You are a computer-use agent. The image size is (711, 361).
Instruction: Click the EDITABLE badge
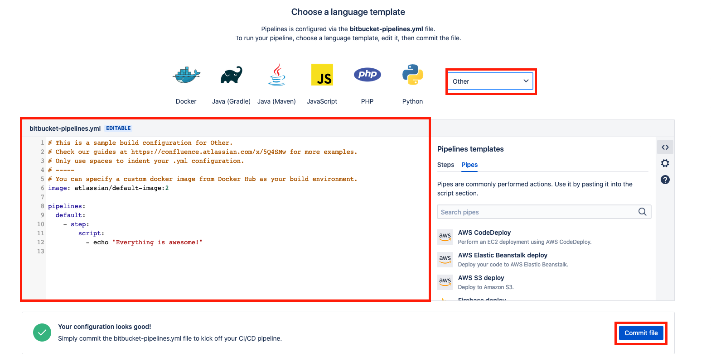tap(118, 128)
